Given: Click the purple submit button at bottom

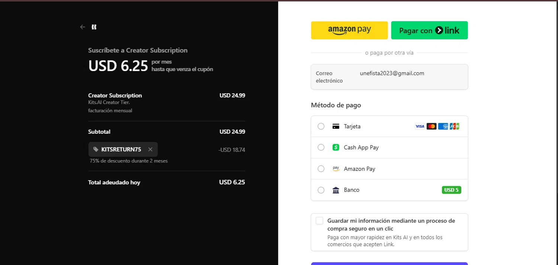Looking at the screenshot, I should pos(389,264).
